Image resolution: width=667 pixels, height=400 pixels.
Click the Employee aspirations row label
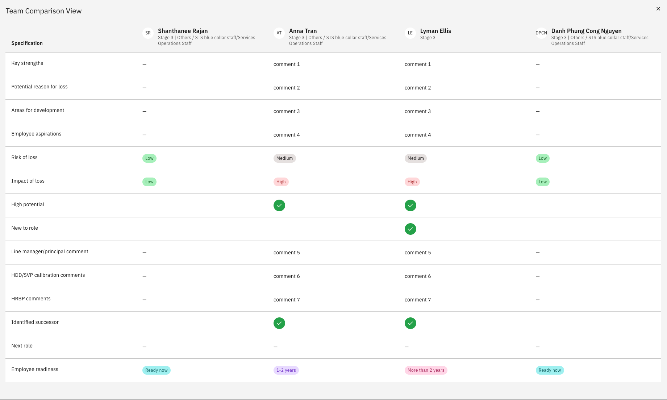[x=36, y=134]
